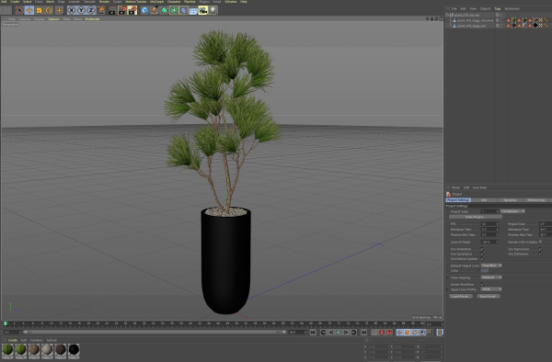Open the deformer objects icon
This screenshot has height=362, width=552.
tap(183, 10)
